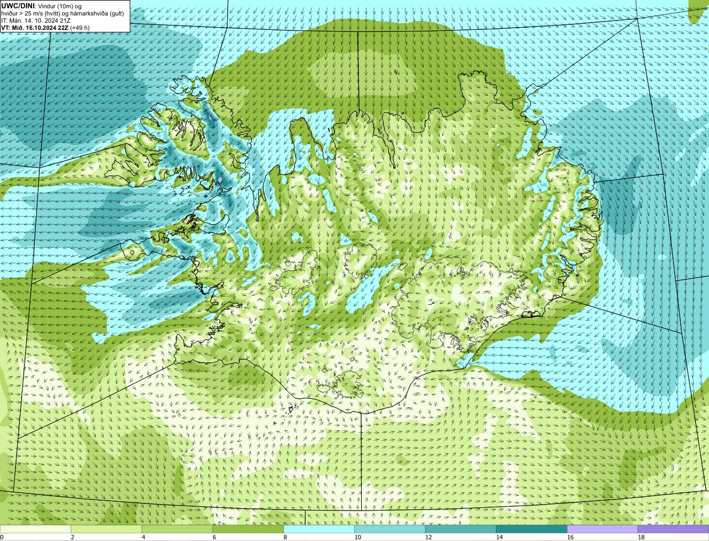Click the legend scale label '14'

tap(500, 537)
